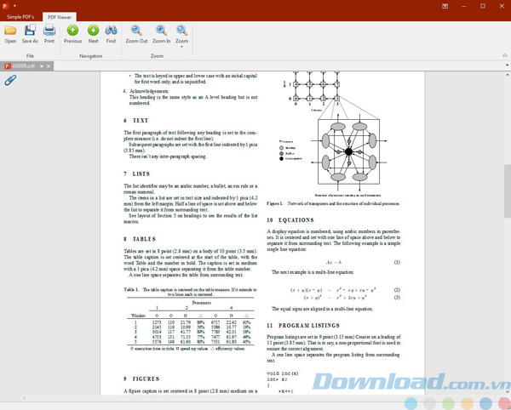
Task: Select the AIS808.pdf document tab
Action: (x=24, y=66)
